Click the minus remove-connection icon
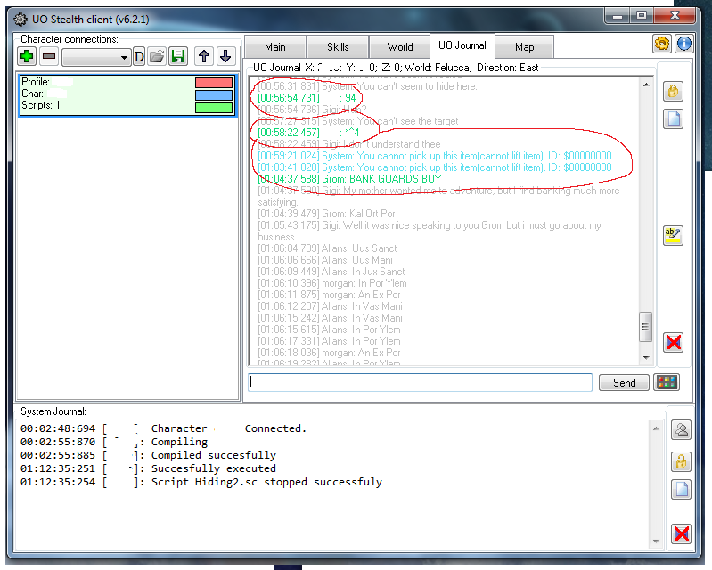Viewport: 712px width, 570px height. [x=49, y=57]
